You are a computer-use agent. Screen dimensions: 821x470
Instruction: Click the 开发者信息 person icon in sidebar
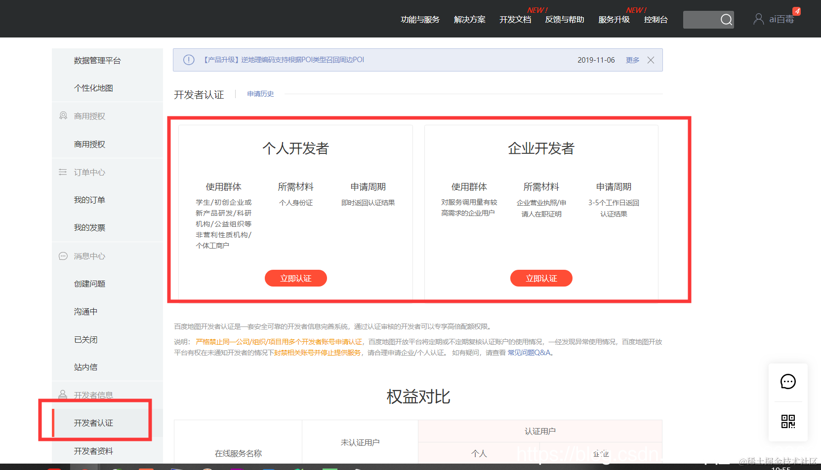point(63,395)
